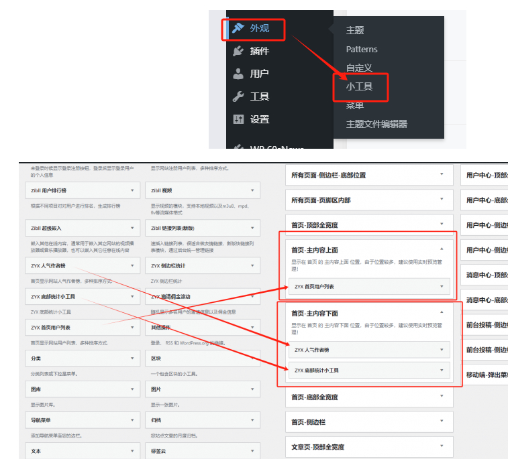Open 主题 in the 外观 submenu
508x459 pixels.
pyautogui.click(x=355, y=30)
